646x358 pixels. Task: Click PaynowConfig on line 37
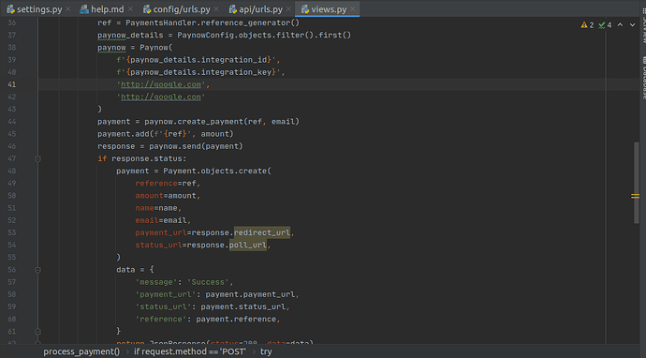tap(206, 35)
